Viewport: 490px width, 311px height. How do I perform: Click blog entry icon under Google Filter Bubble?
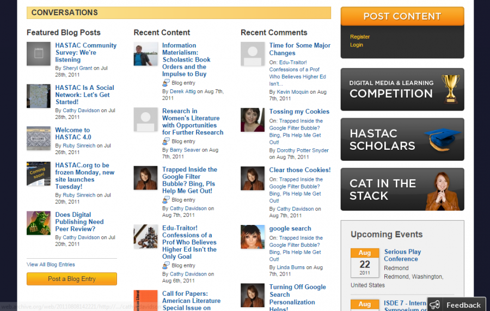(166, 200)
